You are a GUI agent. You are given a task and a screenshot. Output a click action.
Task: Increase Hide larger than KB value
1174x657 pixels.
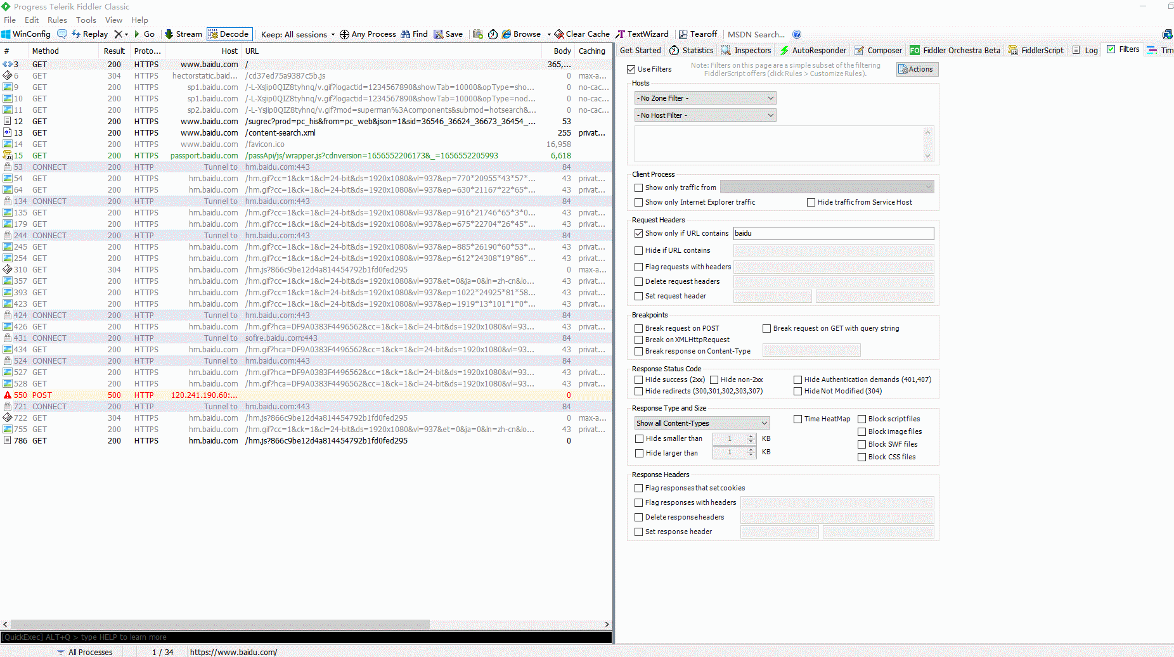751,450
